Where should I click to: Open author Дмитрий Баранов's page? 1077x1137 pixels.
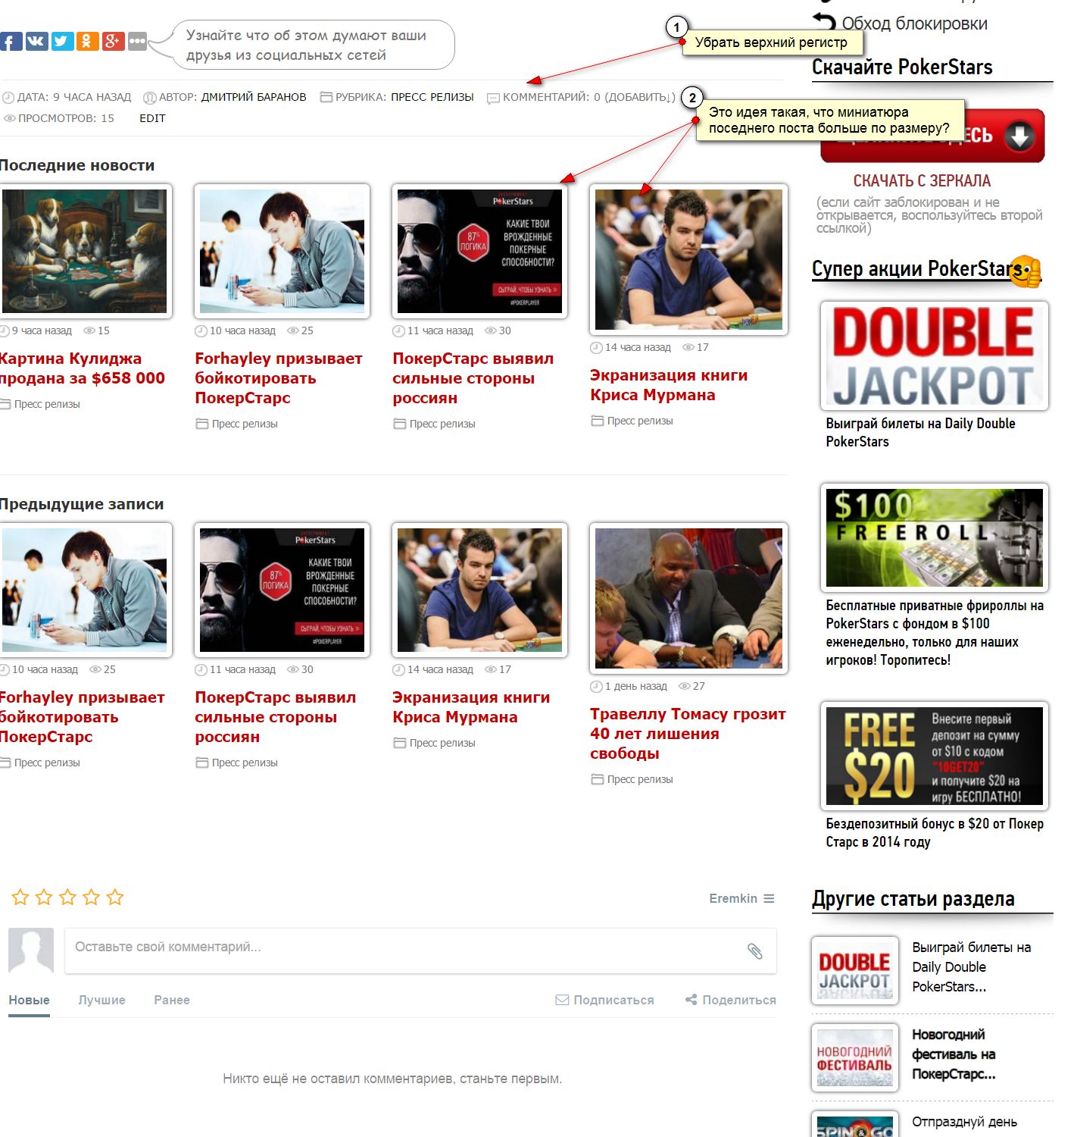(x=254, y=97)
